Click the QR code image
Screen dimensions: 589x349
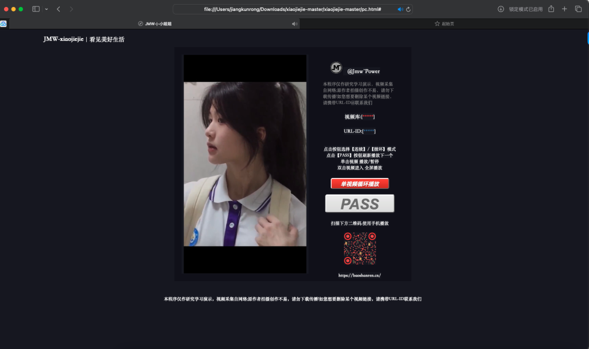(x=360, y=248)
